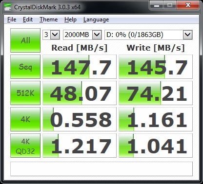The height and width of the screenshot is (184, 203).
Task: Click the CrystalDiskMark title bar app icon
Action: click(7, 7)
